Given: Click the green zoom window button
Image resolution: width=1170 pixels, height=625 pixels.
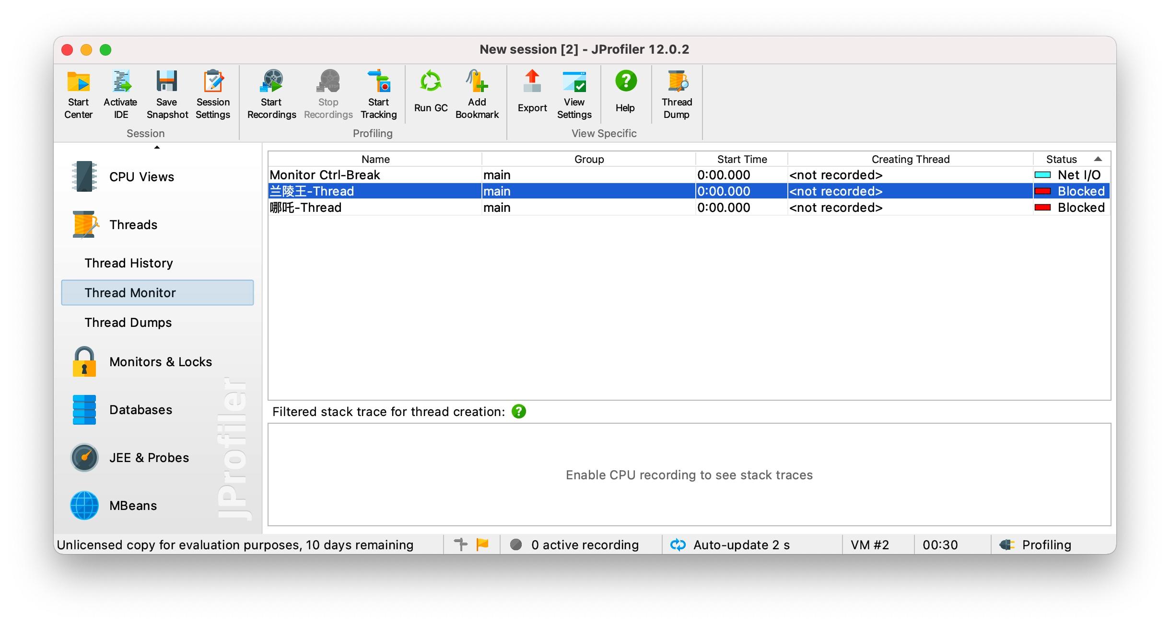Looking at the screenshot, I should pyautogui.click(x=105, y=50).
